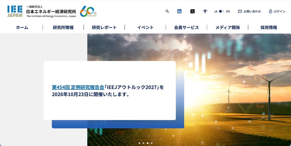Select the JA language label

(x=216, y=12)
